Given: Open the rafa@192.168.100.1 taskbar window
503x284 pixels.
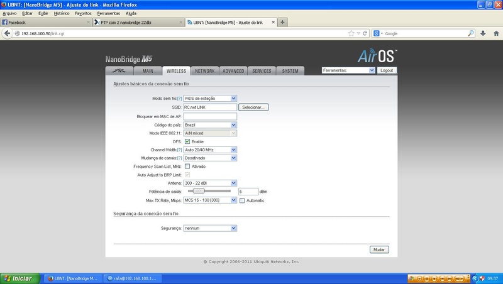Looking at the screenshot, I should tap(133, 278).
